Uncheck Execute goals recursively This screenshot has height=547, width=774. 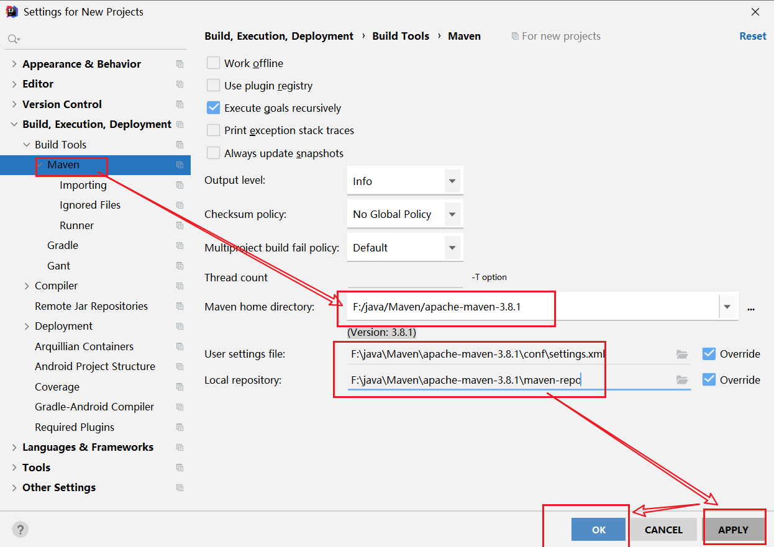(x=214, y=108)
